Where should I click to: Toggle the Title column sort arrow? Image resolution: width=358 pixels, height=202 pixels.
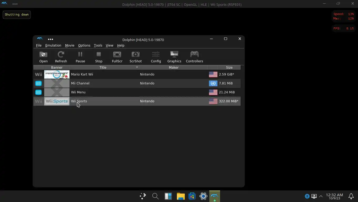[137, 67]
